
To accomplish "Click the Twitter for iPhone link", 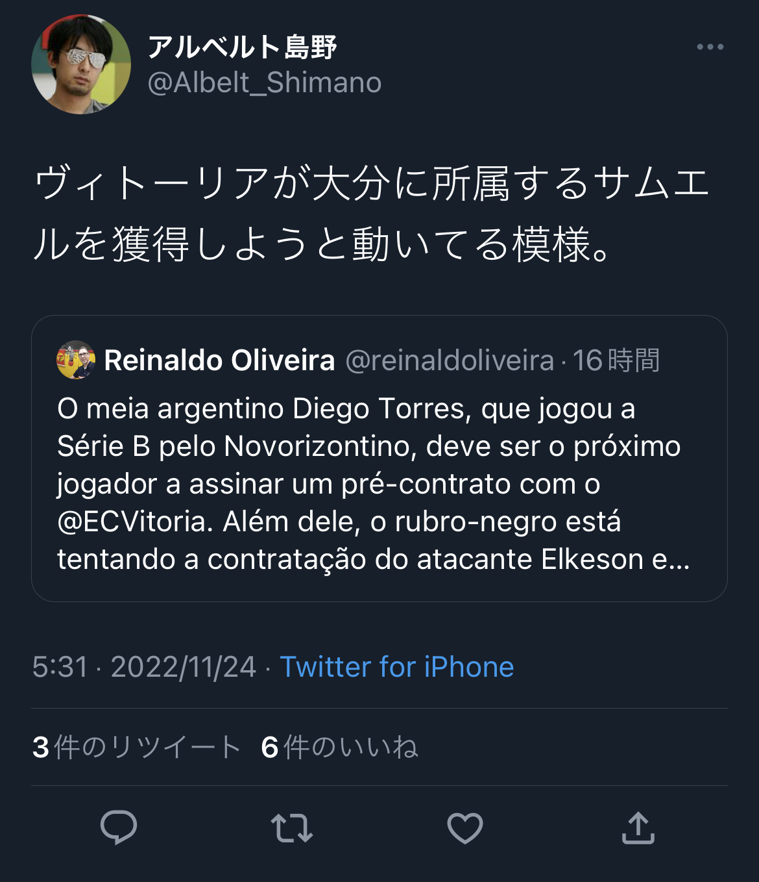I will (x=396, y=667).
